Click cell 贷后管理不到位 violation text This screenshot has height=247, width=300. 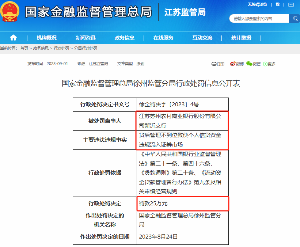tap(183, 140)
